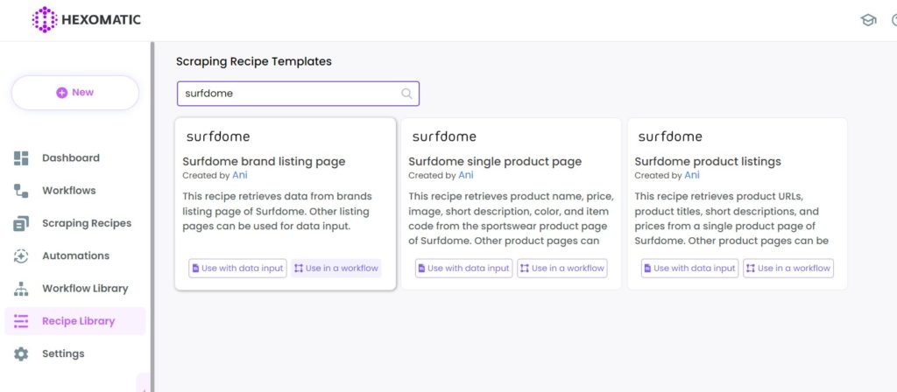The image size is (897, 392).
Task: Focus the recipe search field containing surfdome
Action: tap(289, 94)
